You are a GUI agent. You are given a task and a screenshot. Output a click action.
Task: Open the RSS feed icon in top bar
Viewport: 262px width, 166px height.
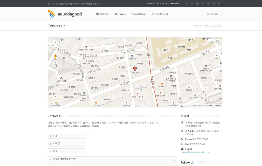[x=219, y=4]
